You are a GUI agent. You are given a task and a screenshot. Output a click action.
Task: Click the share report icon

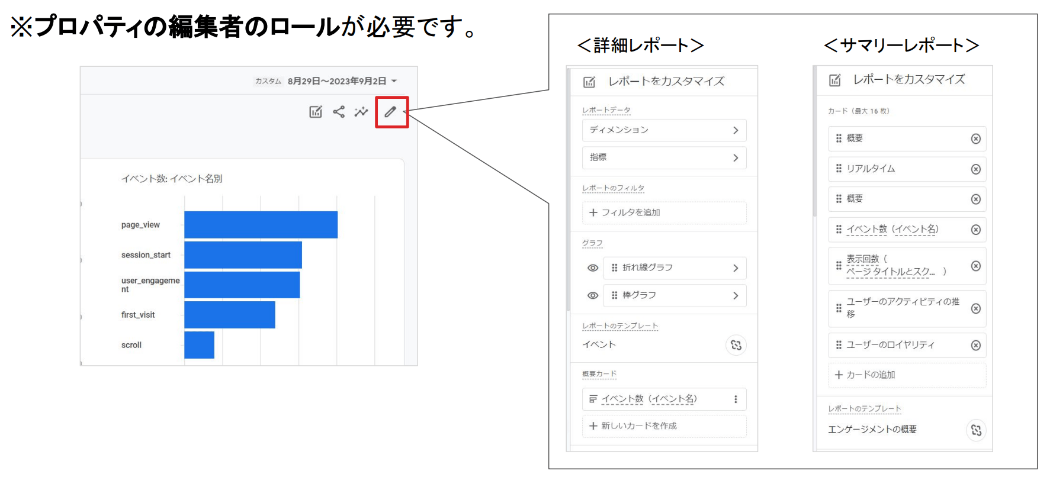[339, 112]
